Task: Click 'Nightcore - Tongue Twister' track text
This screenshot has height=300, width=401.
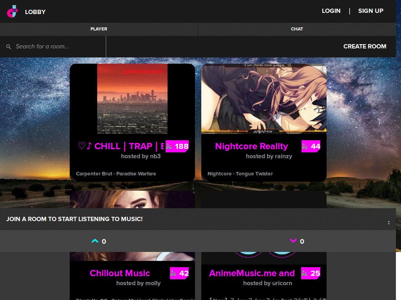Action: [240, 174]
